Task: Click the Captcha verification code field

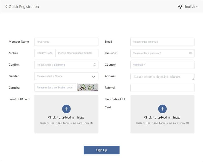Action: tap(56, 88)
